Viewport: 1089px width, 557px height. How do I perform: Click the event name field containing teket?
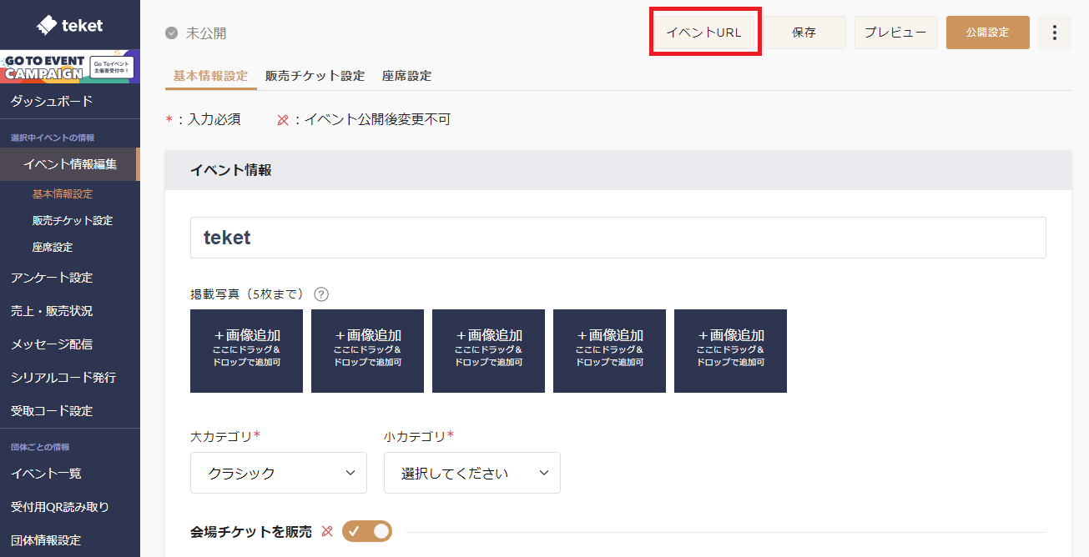618,238
